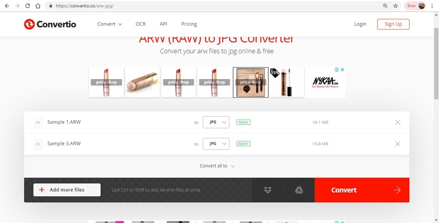Open JPG format dropdown for Sample 1.ARW
The width and height of the screenshot is (439, 223).
216,122
